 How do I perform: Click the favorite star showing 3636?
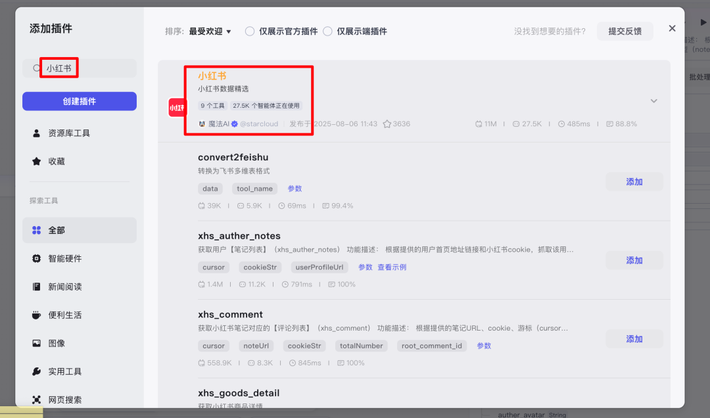click(387, 124)
